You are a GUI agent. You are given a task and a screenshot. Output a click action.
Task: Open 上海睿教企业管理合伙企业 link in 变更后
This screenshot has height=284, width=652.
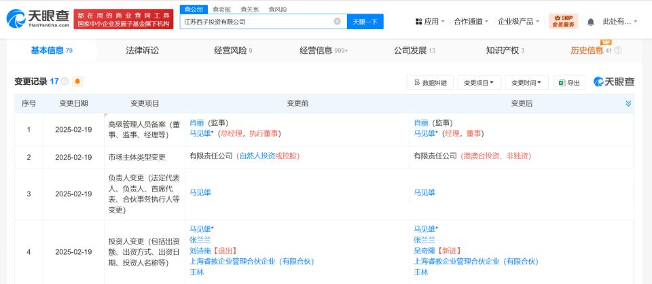475,262
